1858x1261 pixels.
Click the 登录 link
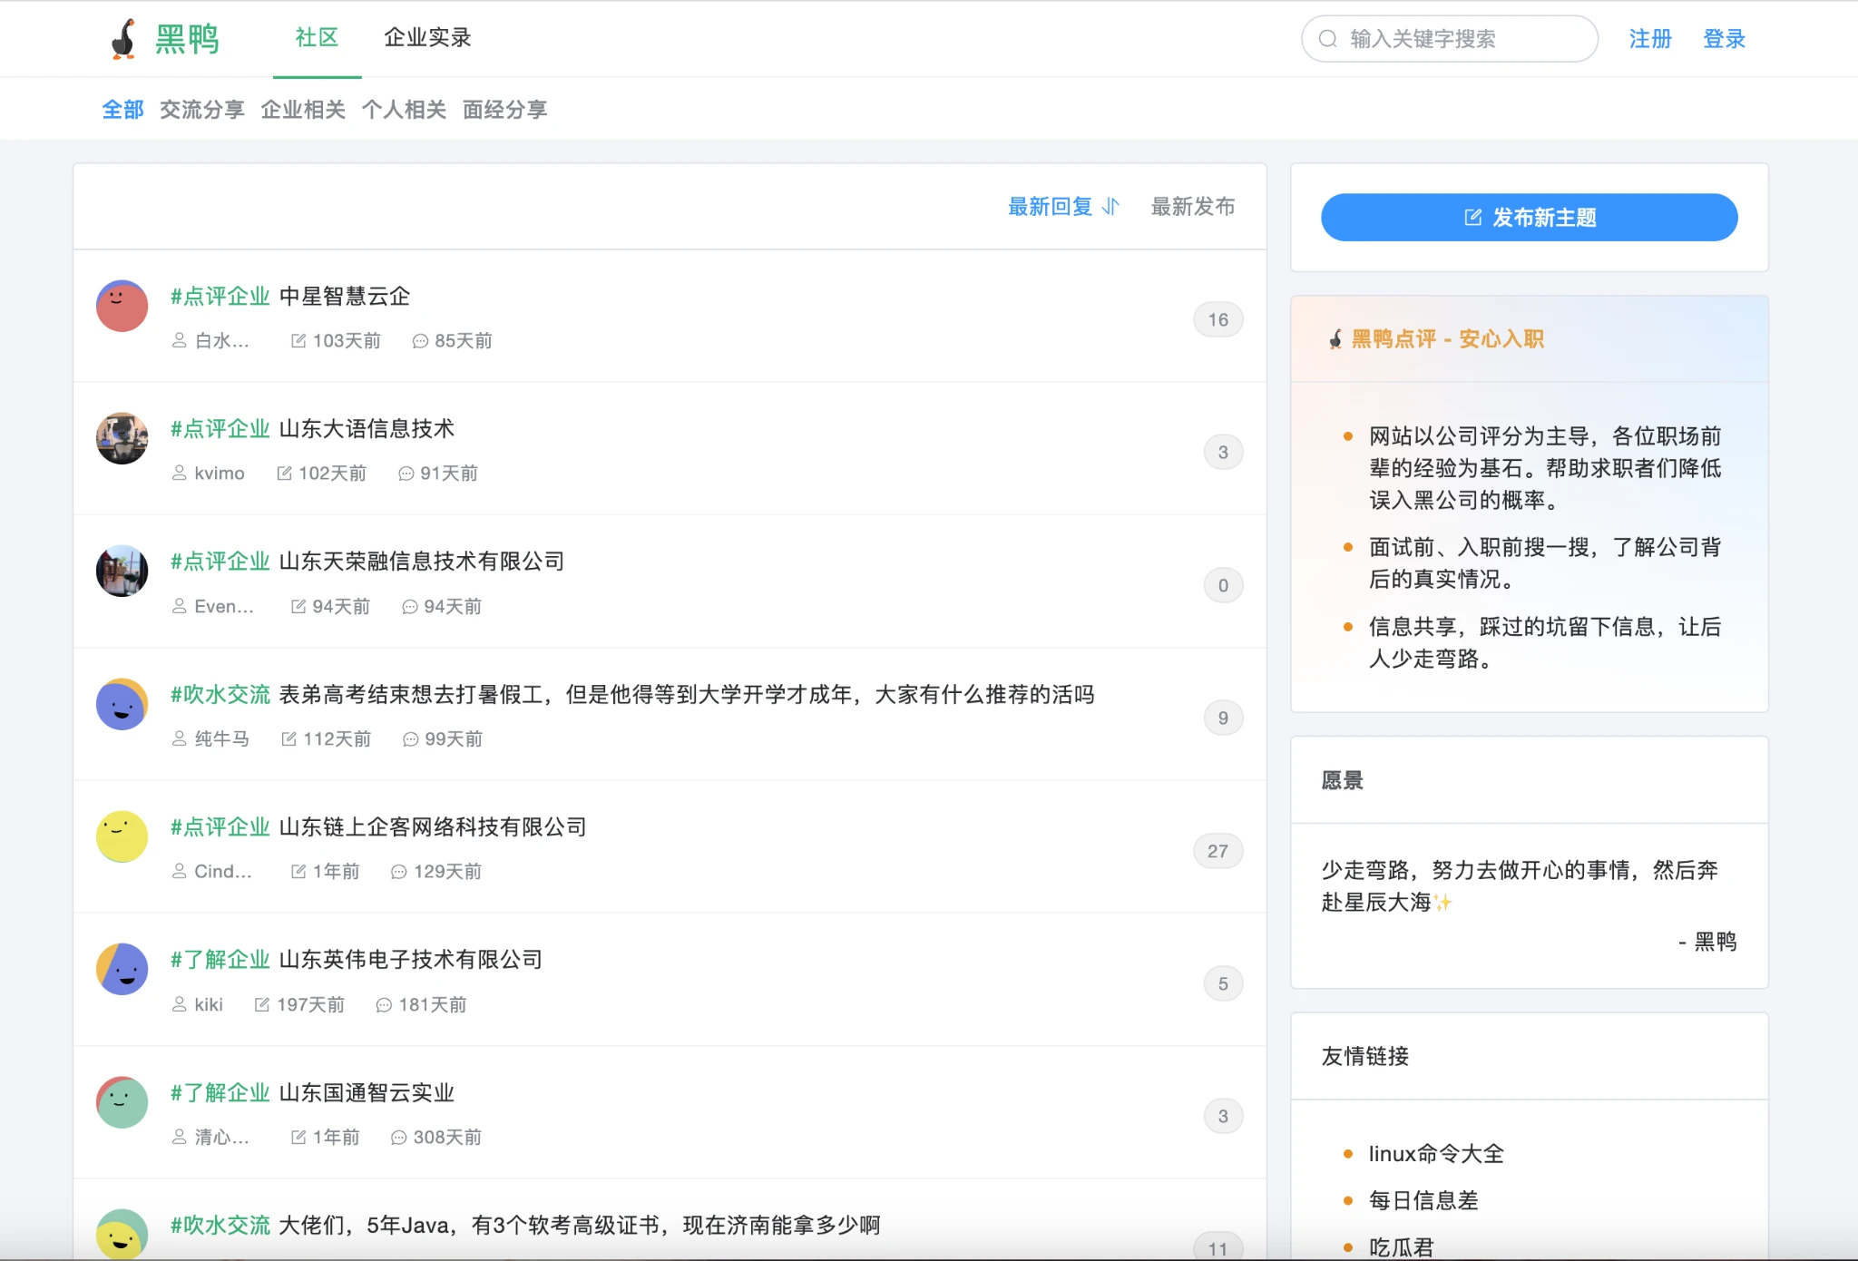coord(1724,39)
